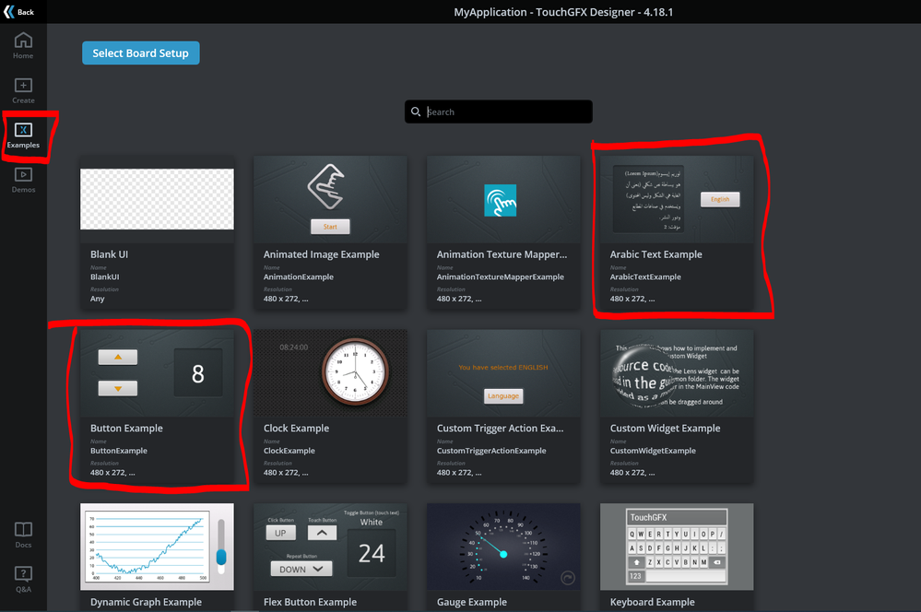The width and height of the screenshot is (921, 612).
Task: Click the 'ArabicTextExample' name value
Action: tap(645, 277)
